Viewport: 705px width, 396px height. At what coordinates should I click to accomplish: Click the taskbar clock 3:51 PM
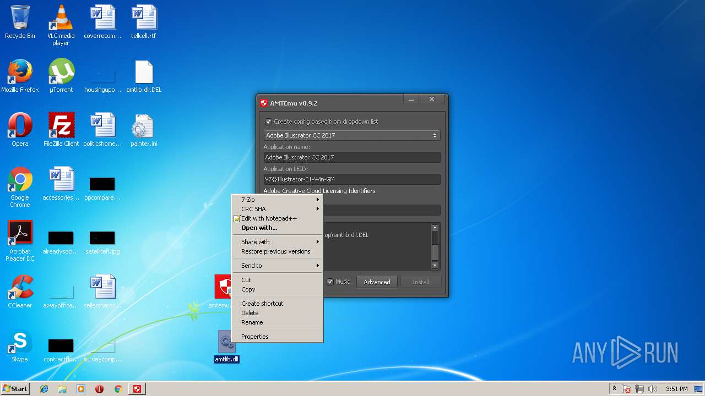coord(677,389)
